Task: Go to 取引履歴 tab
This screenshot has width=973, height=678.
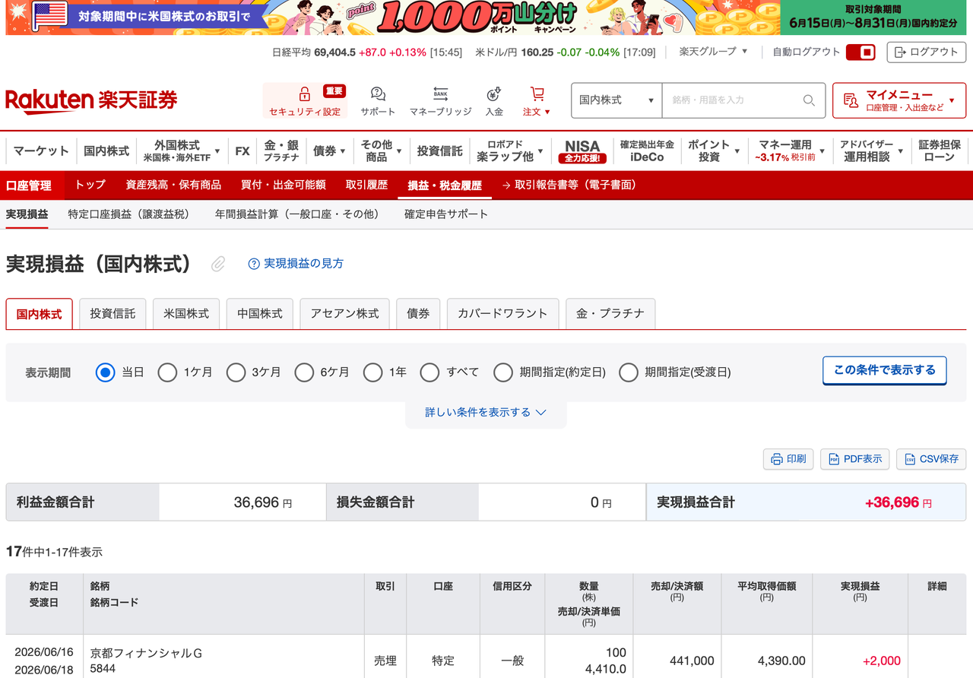Action: tap(366, 185)
